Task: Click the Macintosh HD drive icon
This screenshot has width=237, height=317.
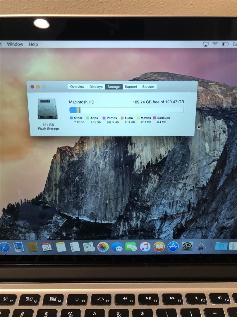Action: pyautogui.click(x=48, y=109)
